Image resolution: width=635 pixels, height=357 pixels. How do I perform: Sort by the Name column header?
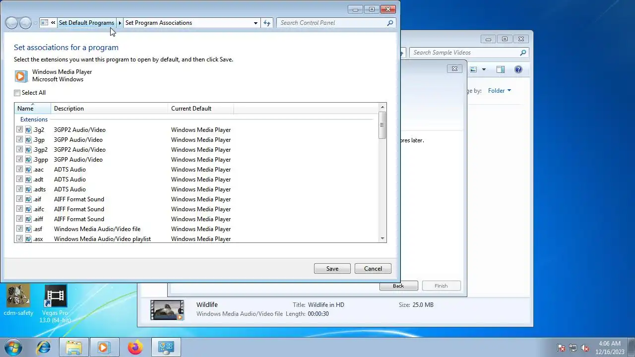33,109
